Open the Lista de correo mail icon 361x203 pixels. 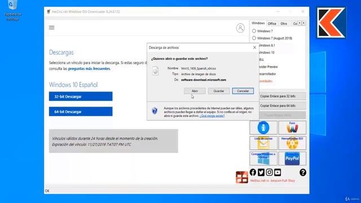[263, 143]
